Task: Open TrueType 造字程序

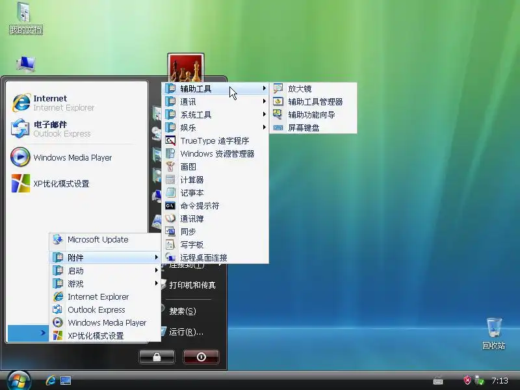Action: click(215, 140)
